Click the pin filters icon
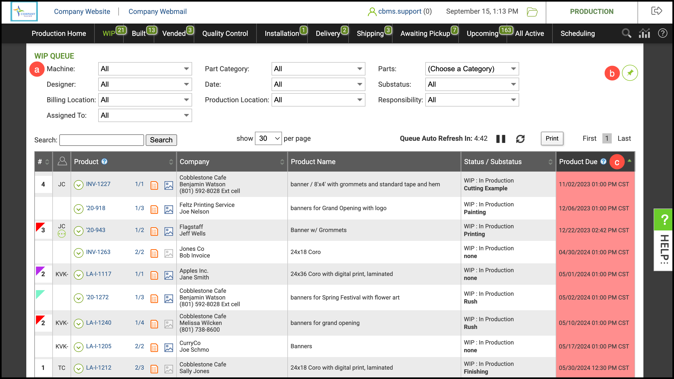 [x=630, y=73]
